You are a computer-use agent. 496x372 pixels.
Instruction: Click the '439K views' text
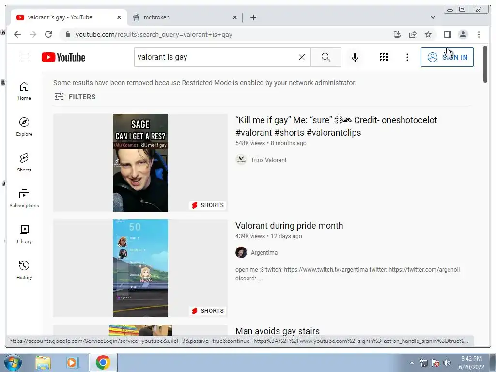point(250,236)
